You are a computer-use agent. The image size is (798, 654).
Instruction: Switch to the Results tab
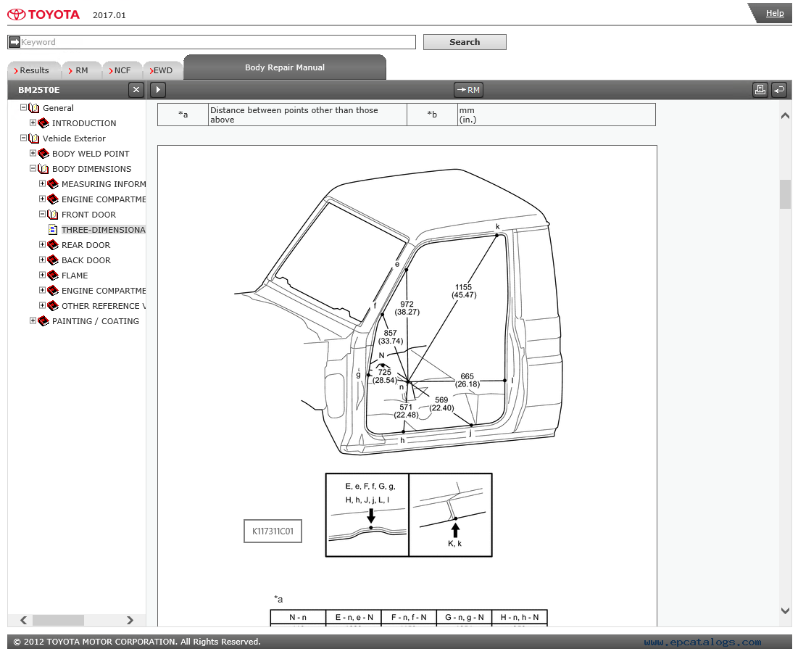[x=33, y=71]
